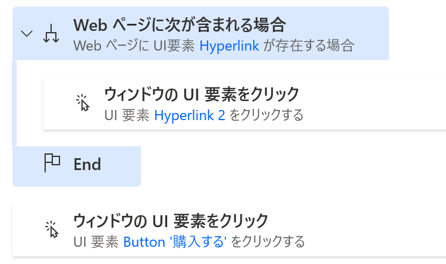
Task: Open the Hyperlink UI element link
Action: pos(230,46)
